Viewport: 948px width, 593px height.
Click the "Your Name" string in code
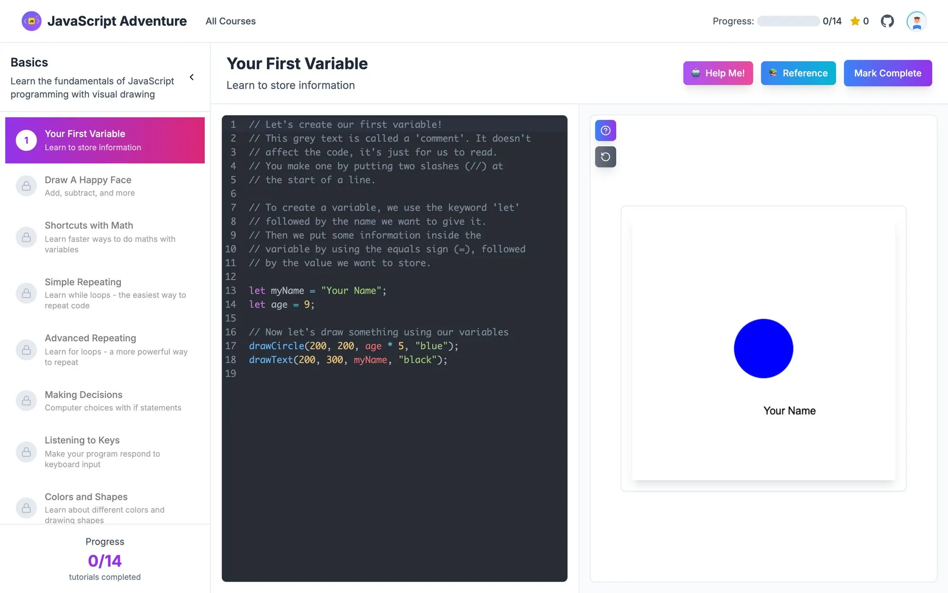click(x=351, y=290)
